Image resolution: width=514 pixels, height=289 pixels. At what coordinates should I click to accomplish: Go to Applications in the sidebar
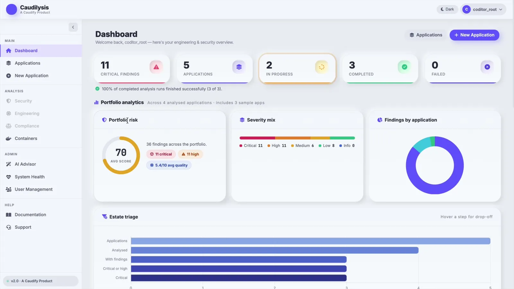click(41, 63)
